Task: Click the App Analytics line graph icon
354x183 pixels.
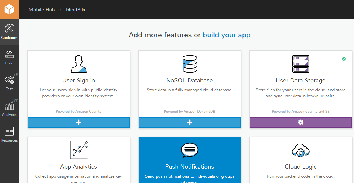Action: tap(79, 150)
